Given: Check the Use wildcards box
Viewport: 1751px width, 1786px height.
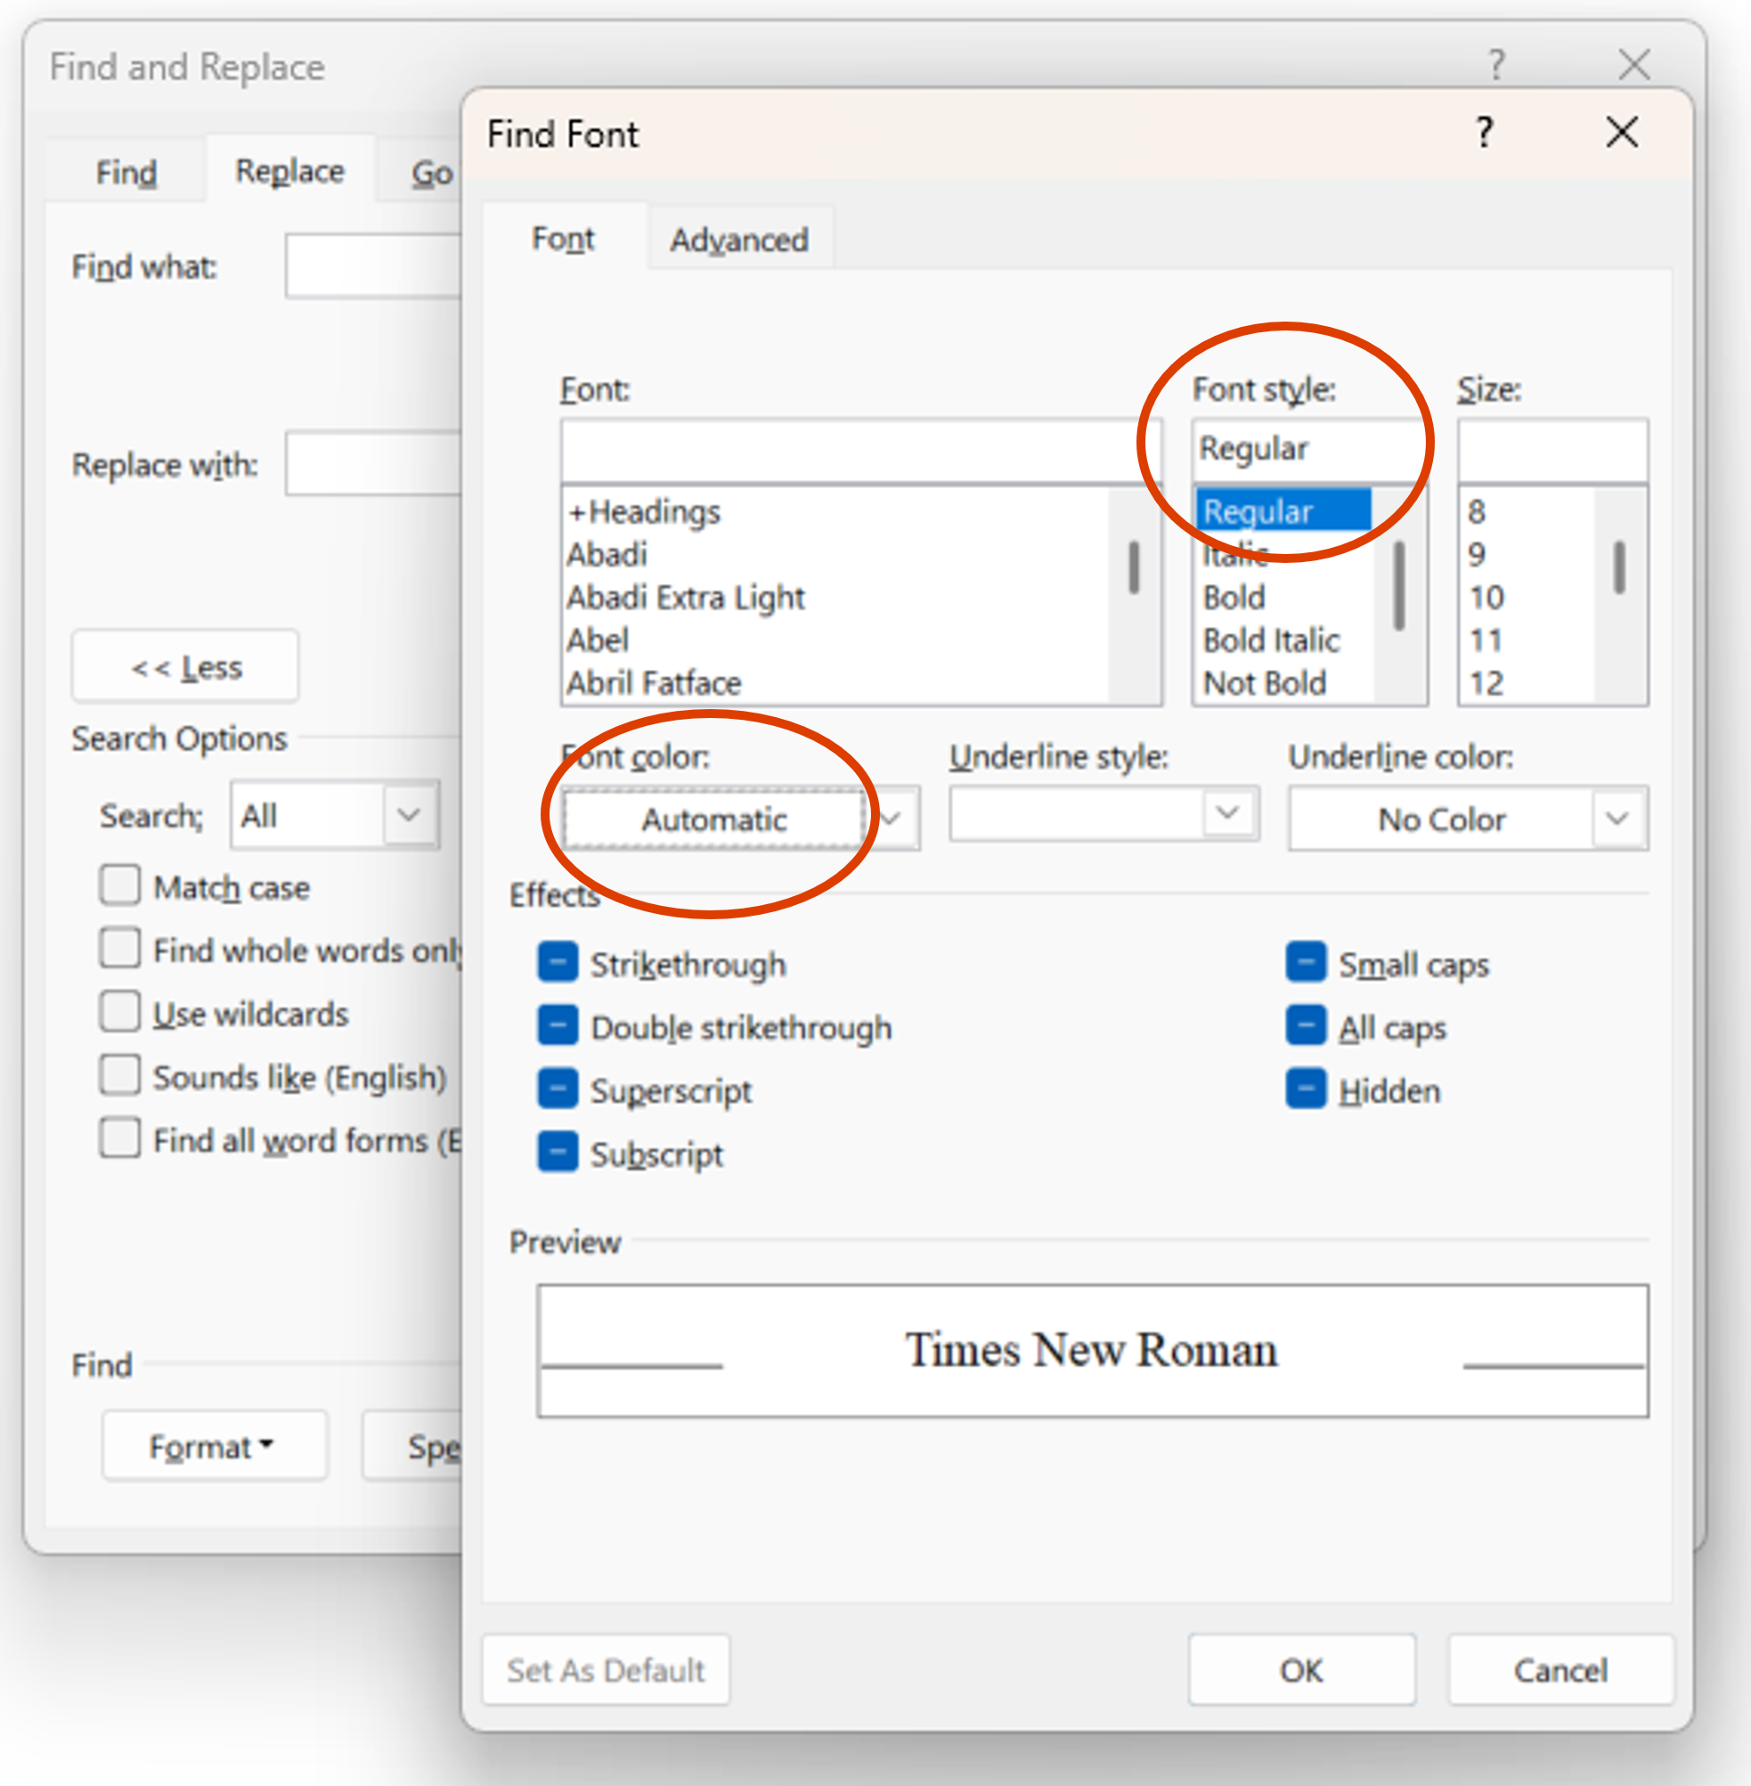Looking at the screenshot, I should click(120, 1013).
